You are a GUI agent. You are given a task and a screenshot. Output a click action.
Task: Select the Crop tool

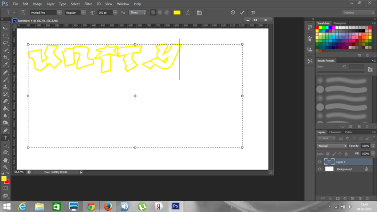coord(5,57)
